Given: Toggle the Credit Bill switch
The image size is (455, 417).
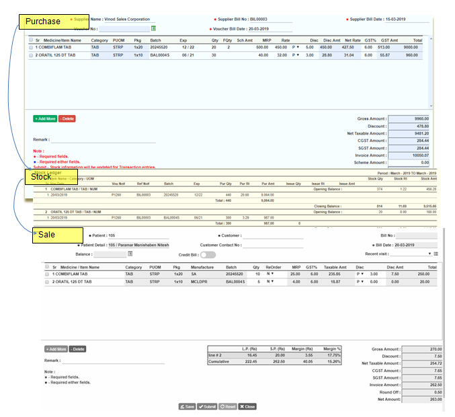Looking at the screenshot, I should 208,255.
